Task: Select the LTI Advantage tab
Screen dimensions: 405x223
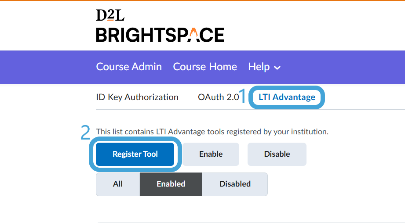Action: [x=287, y=97]
